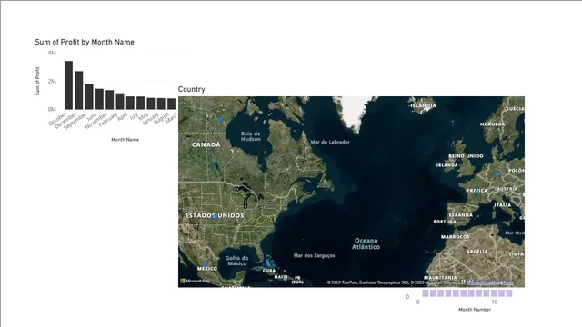Click the 'ARGÉLIA' map label

pos(477,252)
